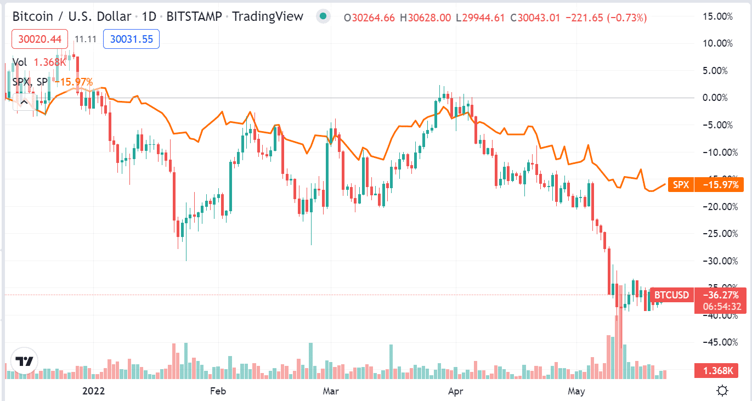The height and width of the screenshot is (401, 752).
Task: Click the spread value 11.11
Action: [86, 39]
